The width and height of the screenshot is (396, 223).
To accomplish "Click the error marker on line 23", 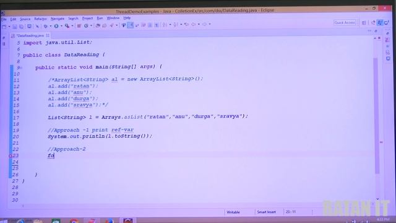I will pyautogui.click(x=11, y=155).
